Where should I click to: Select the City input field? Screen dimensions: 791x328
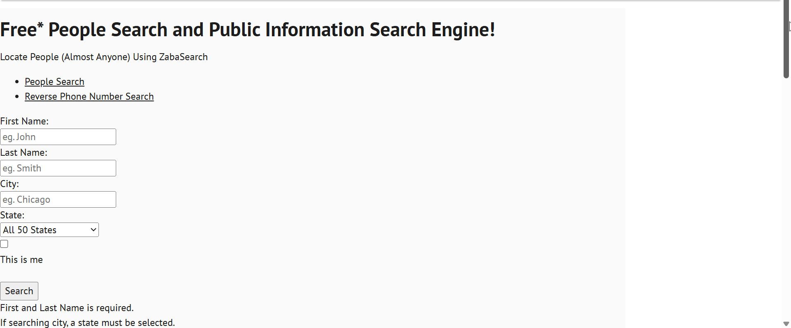[x=58, y=199]
